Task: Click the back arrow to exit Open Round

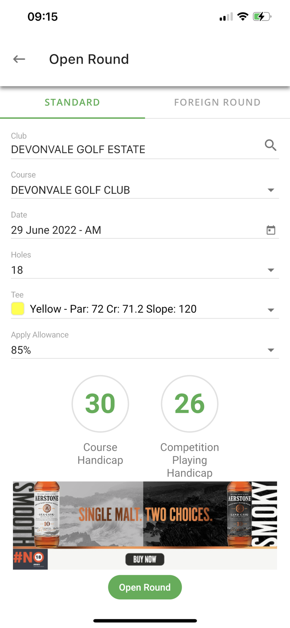Action: click(x=18, y=59)
